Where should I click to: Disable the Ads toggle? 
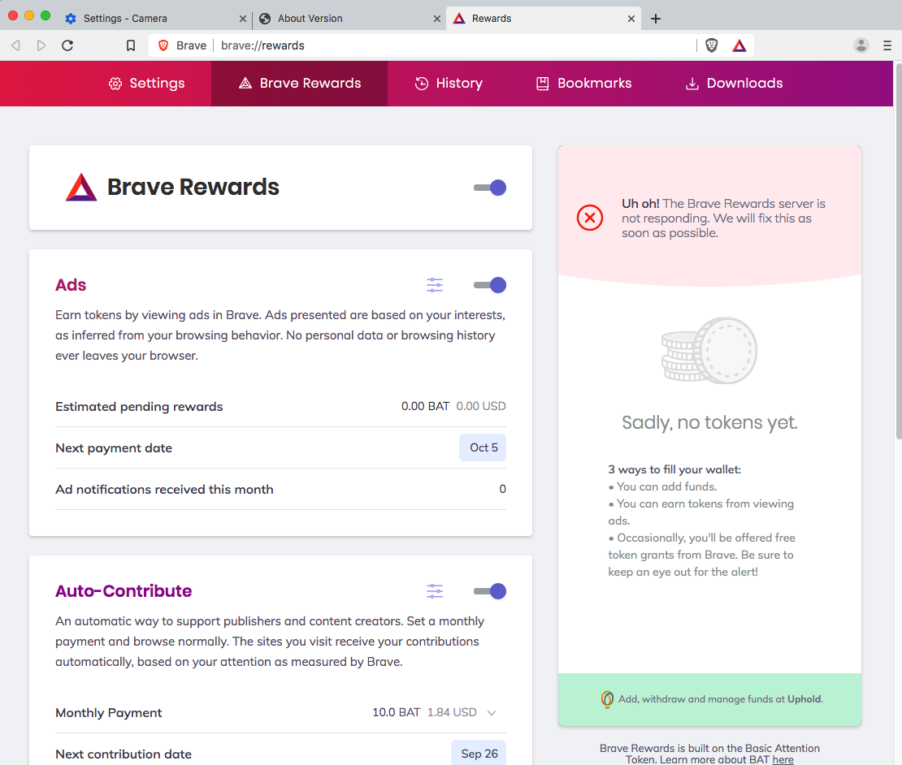[x=490, y=285]
